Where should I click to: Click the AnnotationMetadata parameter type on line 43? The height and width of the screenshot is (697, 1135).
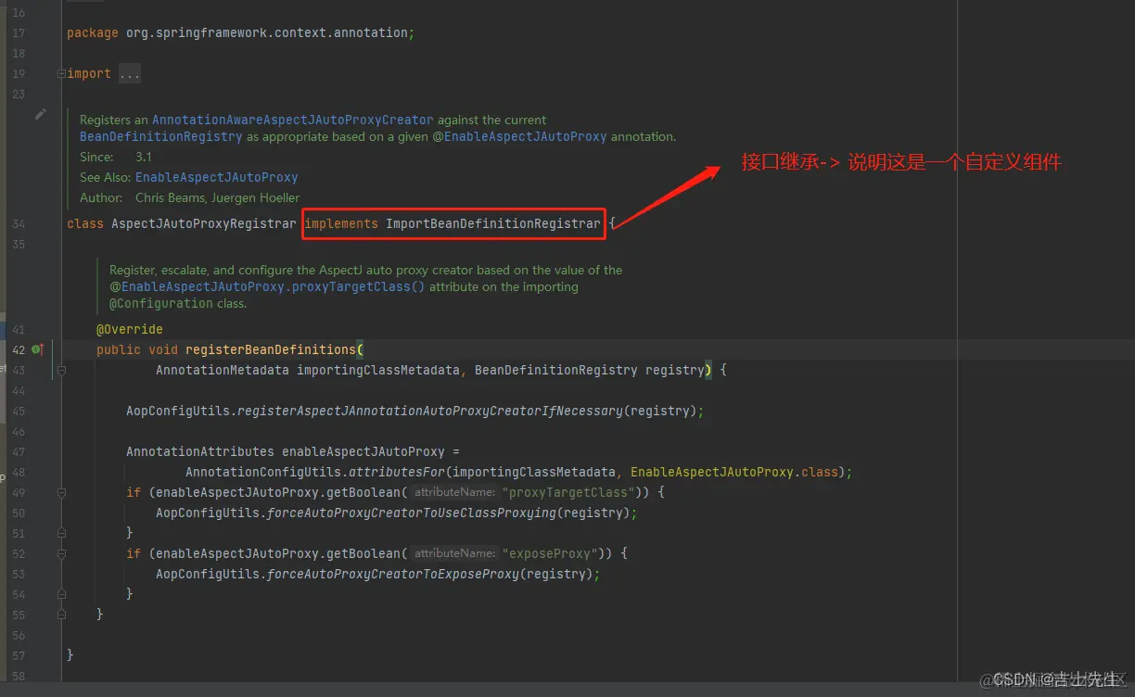coord(223,370)
